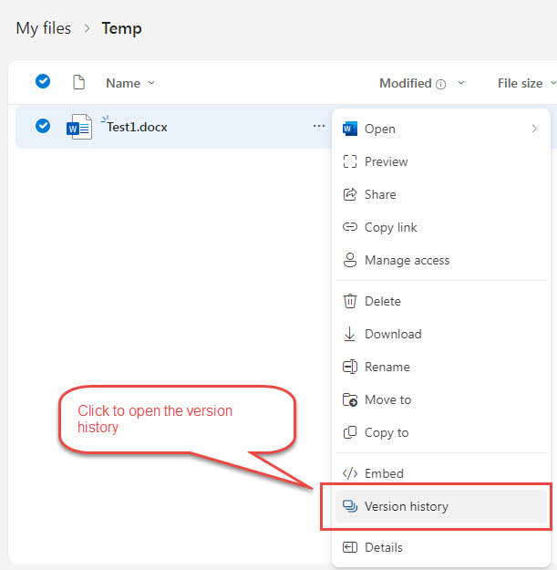Viewport: 557px width, 570px height.
Task: Open the three-dot menu for Test1.docx
Action: click(x=319, y=126)
